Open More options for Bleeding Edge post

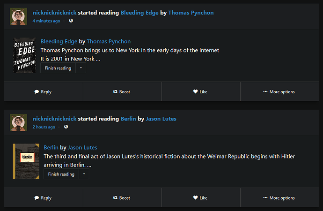click(x=279, y=92)
